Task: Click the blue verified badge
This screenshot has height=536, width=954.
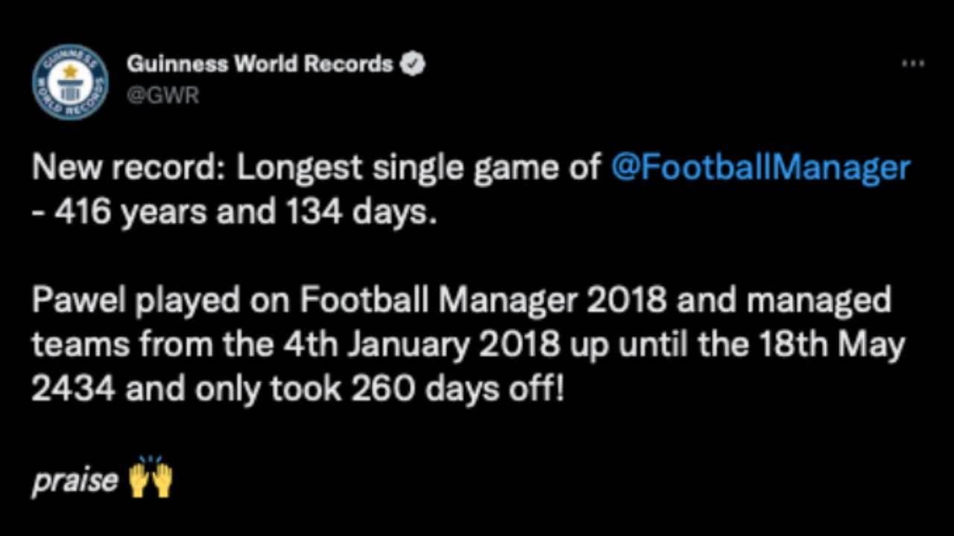Action: coord(412,64)
